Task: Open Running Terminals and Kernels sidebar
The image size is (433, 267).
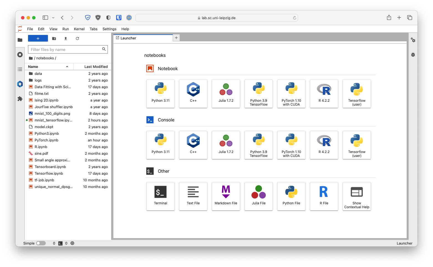Action: tap(20, 55)
